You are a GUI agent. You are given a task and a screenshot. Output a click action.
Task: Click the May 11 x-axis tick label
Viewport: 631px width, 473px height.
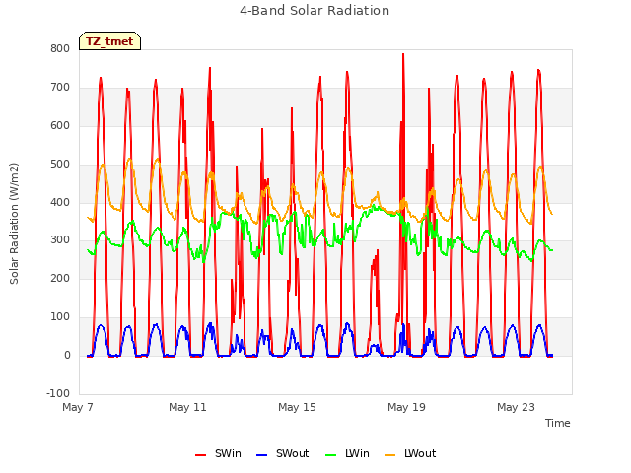pyautogui.click(x=187, y=407)
